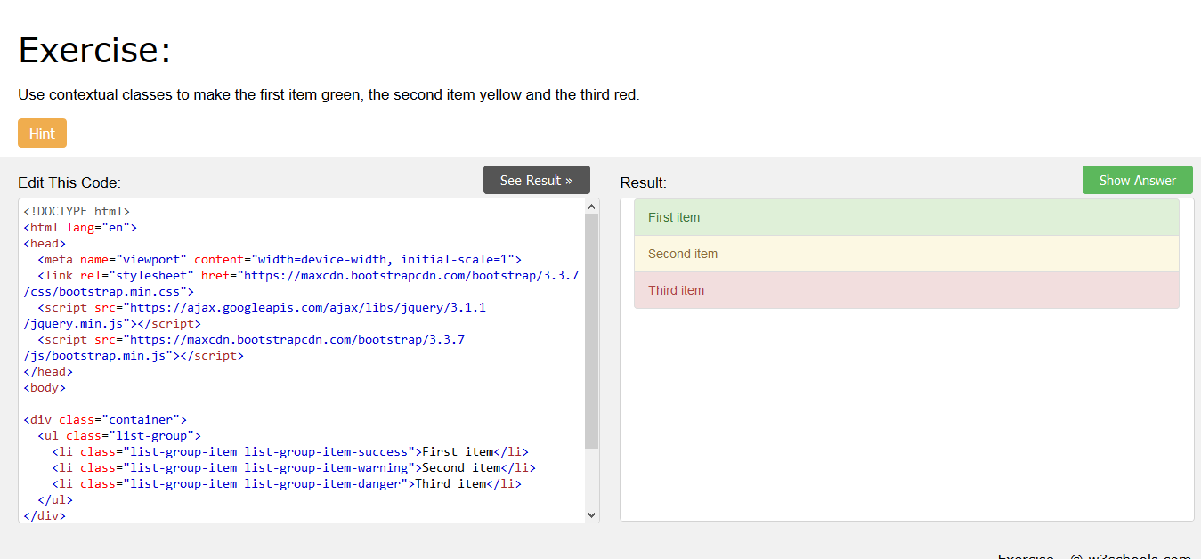Screen dimensions: 1201x559
Task: Click the orange Hint button
Action: coord(42,134)
